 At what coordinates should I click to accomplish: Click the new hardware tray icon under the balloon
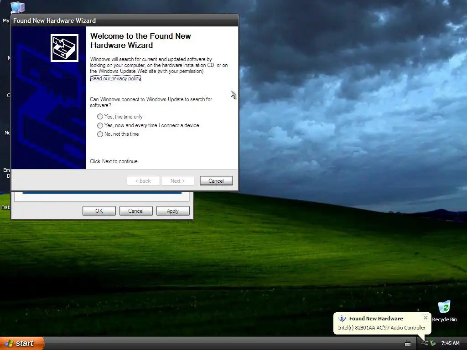tap(425, 343)
